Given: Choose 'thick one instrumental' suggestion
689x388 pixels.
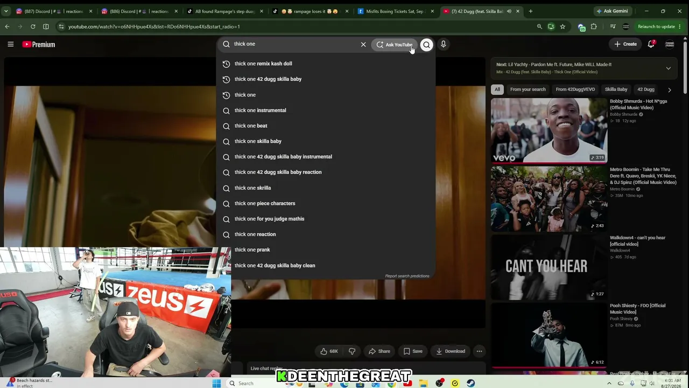Looking at the screenshot, I should pos(326,110).
